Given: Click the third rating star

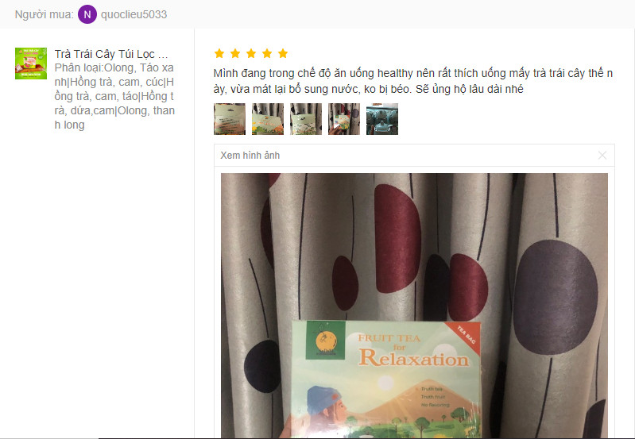Looking at the screenshot, I should pyautogui.click(x=251, y=53).
